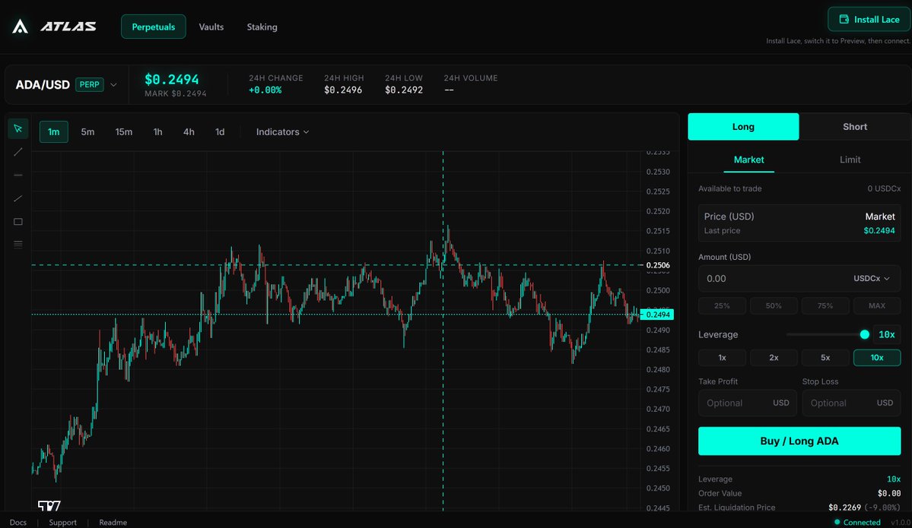Select the Fibonacci levels tool icon
The height and width of the screenshot is (528, 912).
tap(18, 245)
